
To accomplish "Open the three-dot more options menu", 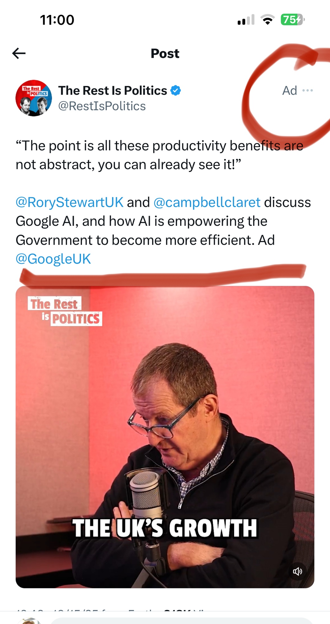I will click(x=308, y=90).
